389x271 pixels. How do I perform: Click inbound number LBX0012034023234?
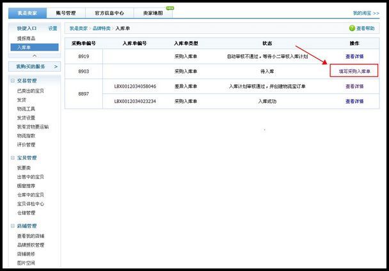135,101
